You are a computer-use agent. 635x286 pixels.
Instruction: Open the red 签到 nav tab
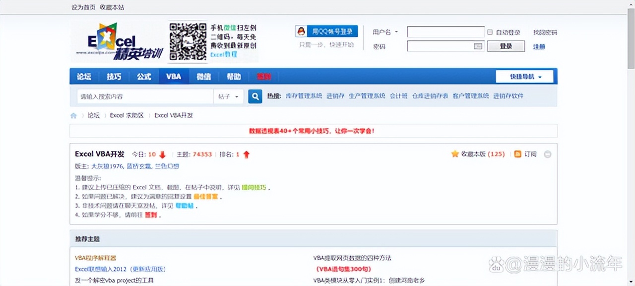pos(264,76)
